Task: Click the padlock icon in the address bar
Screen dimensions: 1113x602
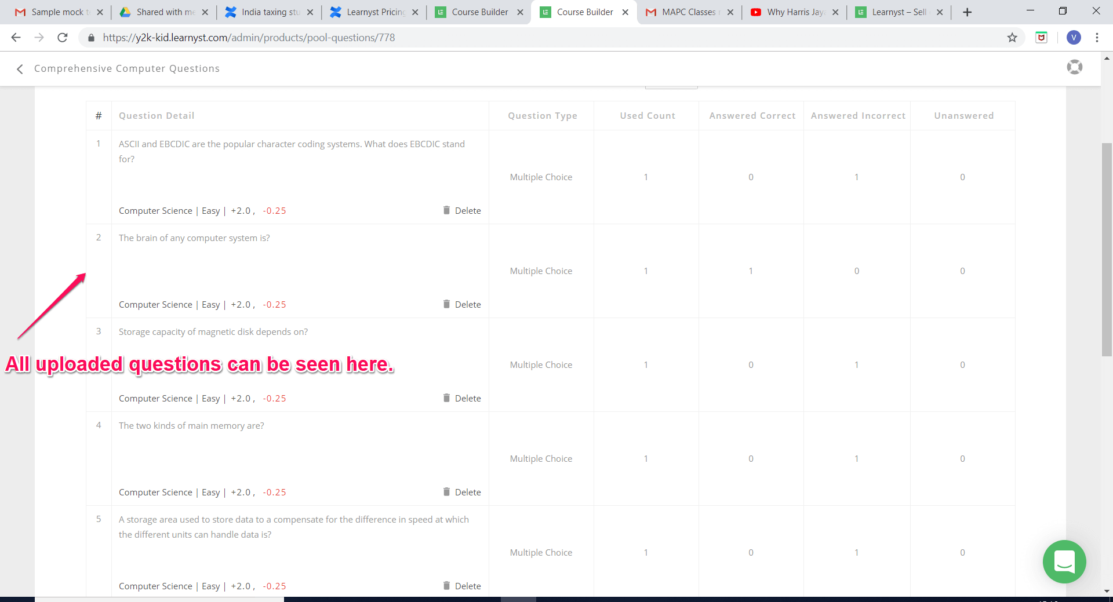Action: pyautogui.click(x=90, y=38)
